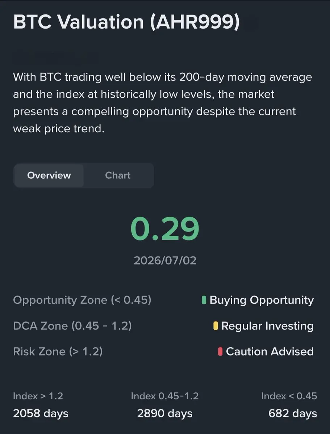Click the Regular Investing label

click(267, 326)
